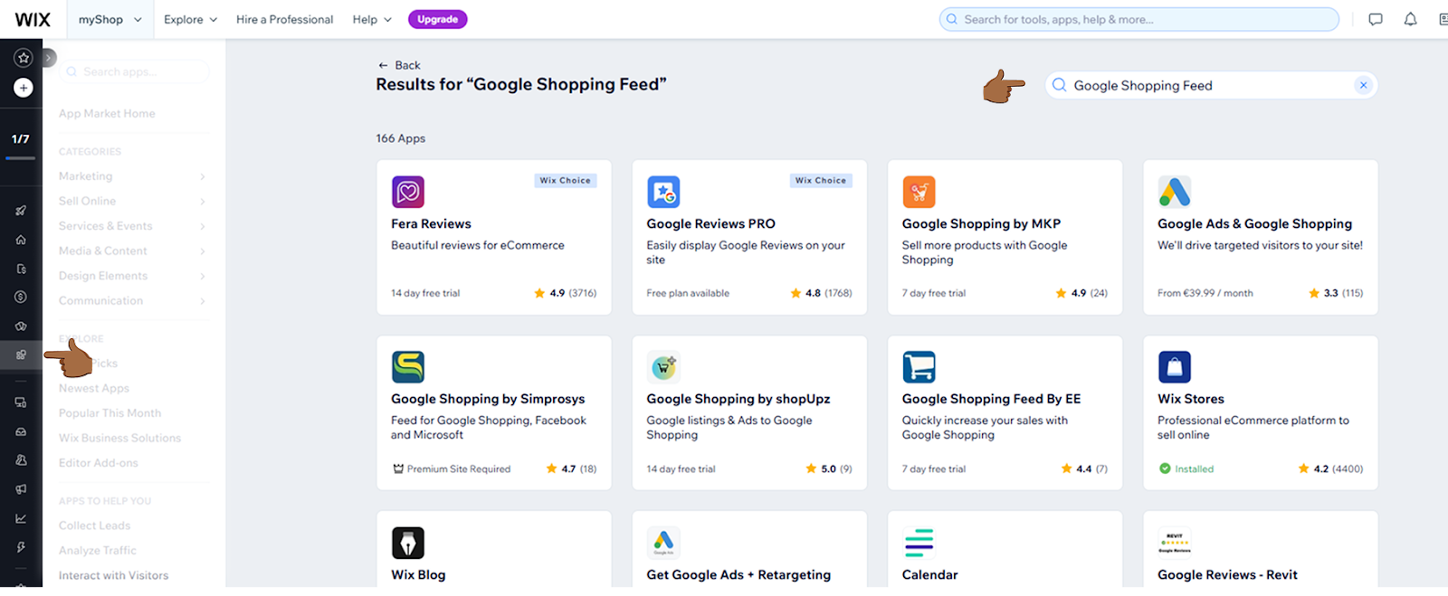Click the 166 Apps count text
Viewport: 1448px width, 596px height.
[x=401, y=138]
